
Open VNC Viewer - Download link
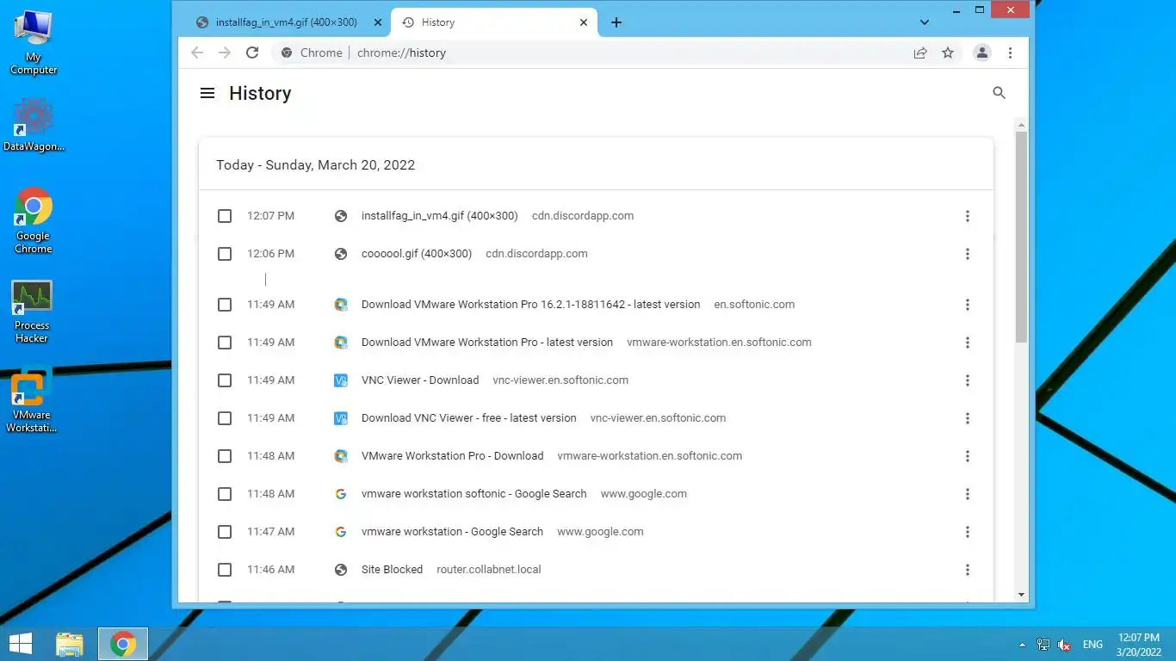[x=420, y=380]
